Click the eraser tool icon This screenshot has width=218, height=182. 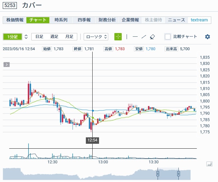pos(152,37)
